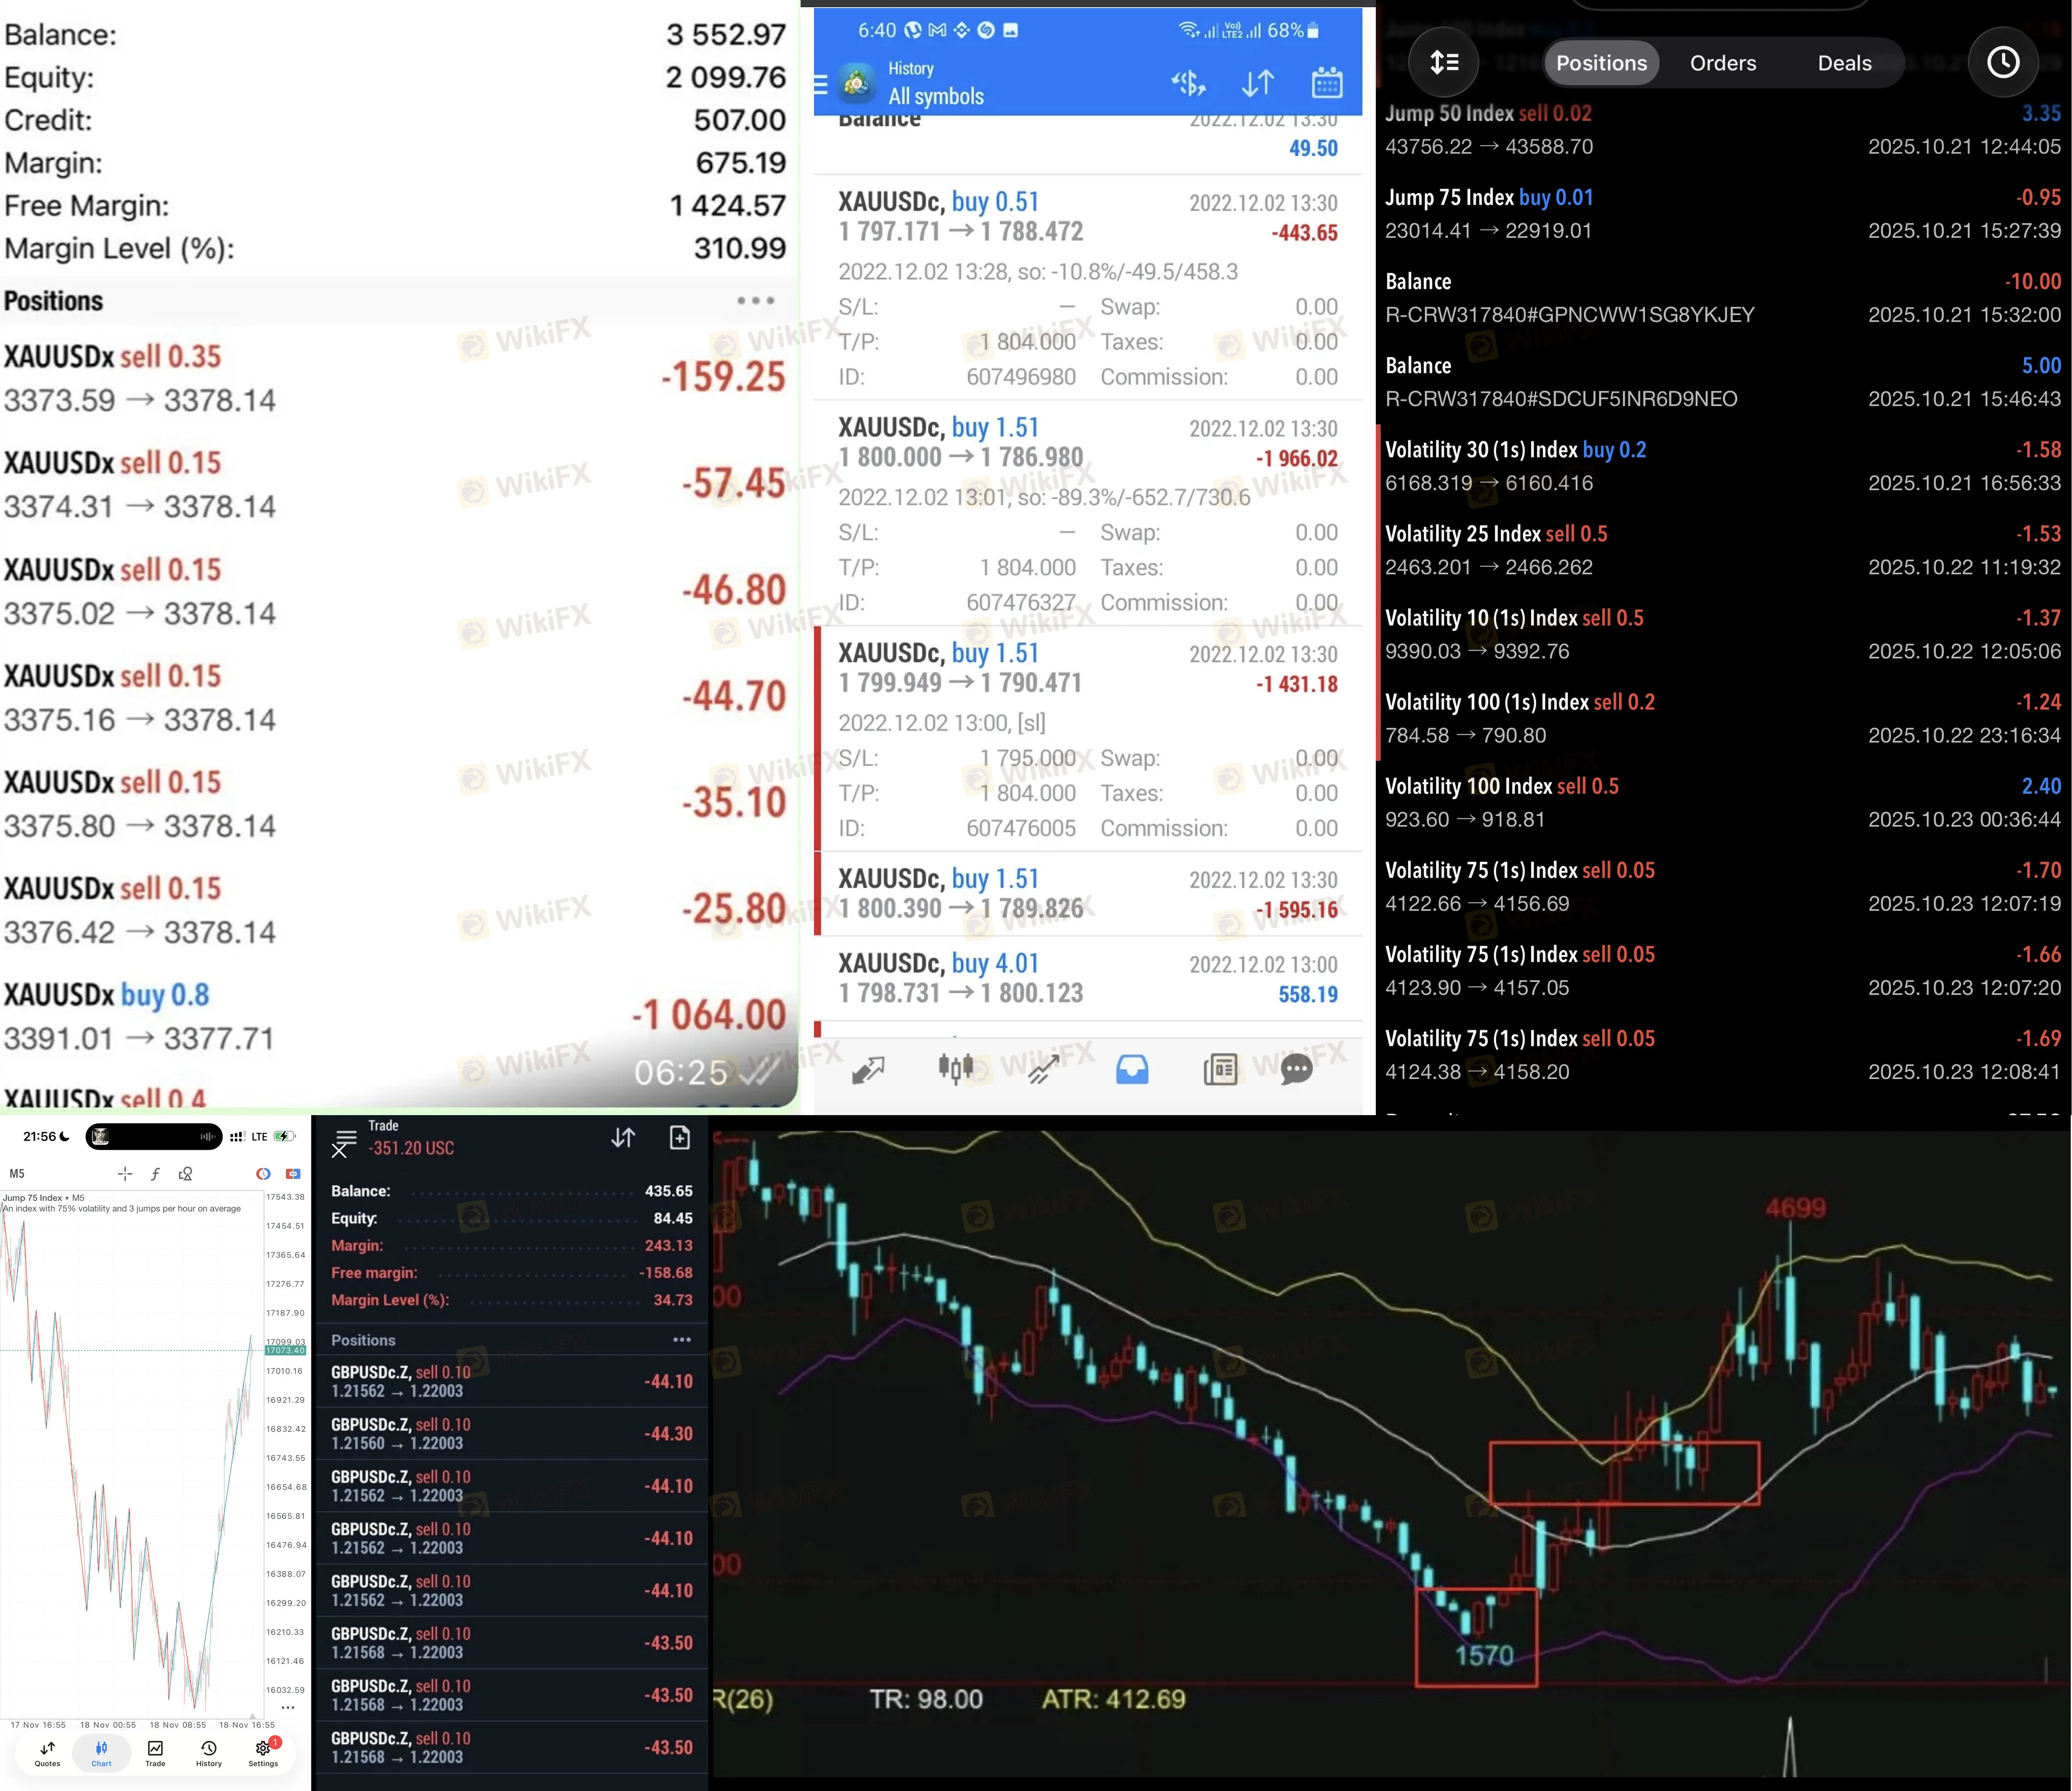This screenshot has width=2072, height=1791.
Task: Click the 17073.40 current price marker
Action: tap(285, 1351)
